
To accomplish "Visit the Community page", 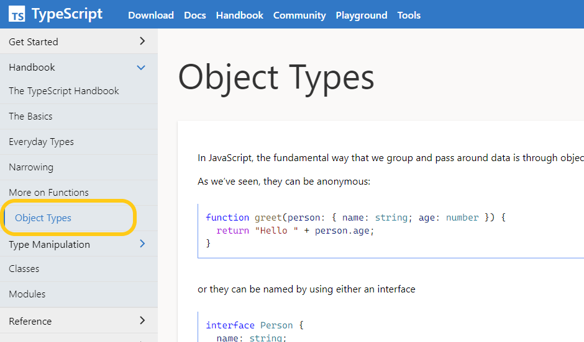I will (x=299, y=15).
